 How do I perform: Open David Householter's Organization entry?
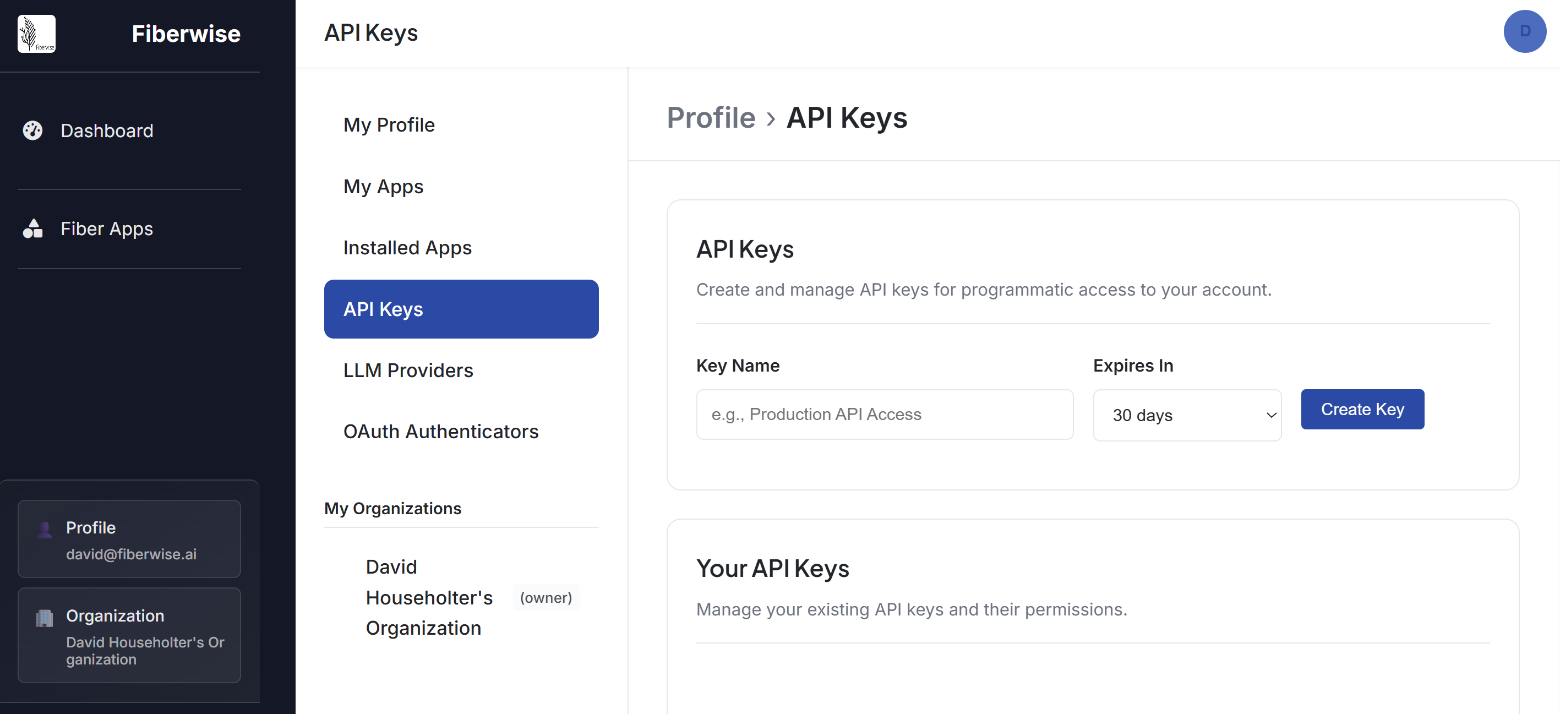coord(429,598)
